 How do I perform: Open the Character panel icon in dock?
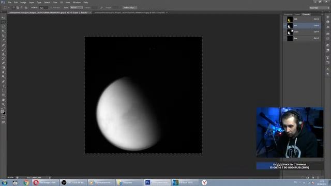(x=327, y=69)
